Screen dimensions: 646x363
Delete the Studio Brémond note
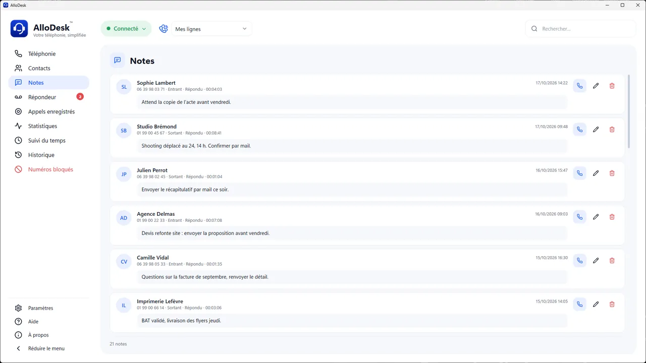point(612,130)
